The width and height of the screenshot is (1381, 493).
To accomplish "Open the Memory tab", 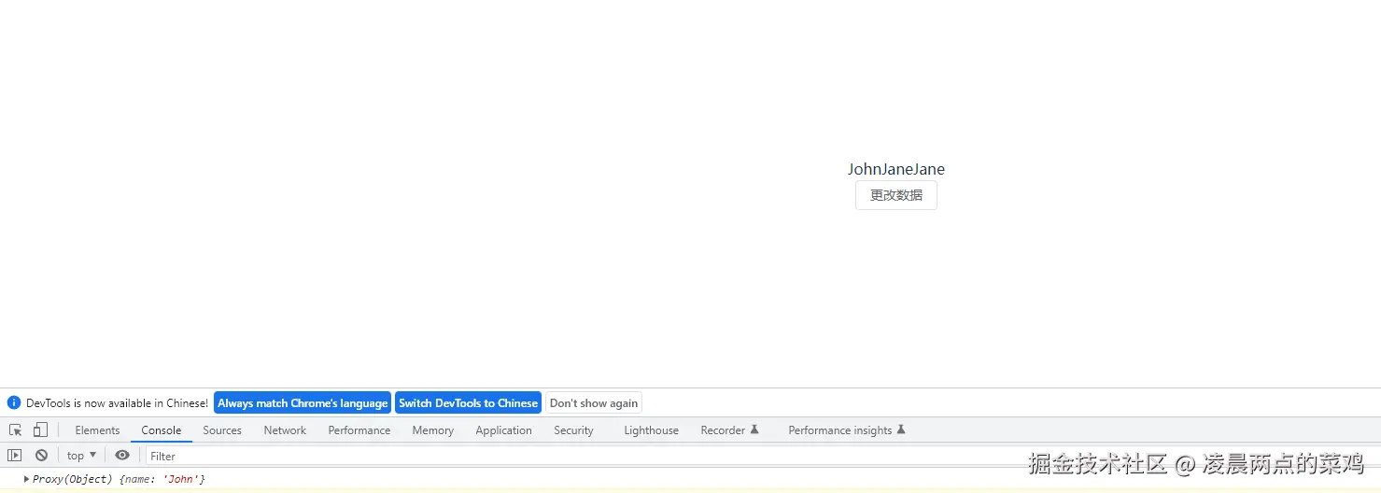I will tap(433, 430).
